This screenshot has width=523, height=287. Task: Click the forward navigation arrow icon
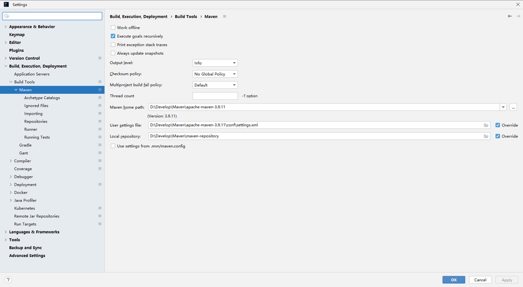tap(519, 16)
